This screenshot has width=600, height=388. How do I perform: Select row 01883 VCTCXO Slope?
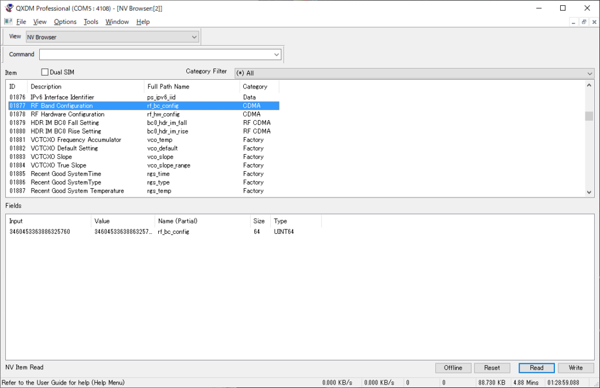pyautogui.click(x=144, y=156)
